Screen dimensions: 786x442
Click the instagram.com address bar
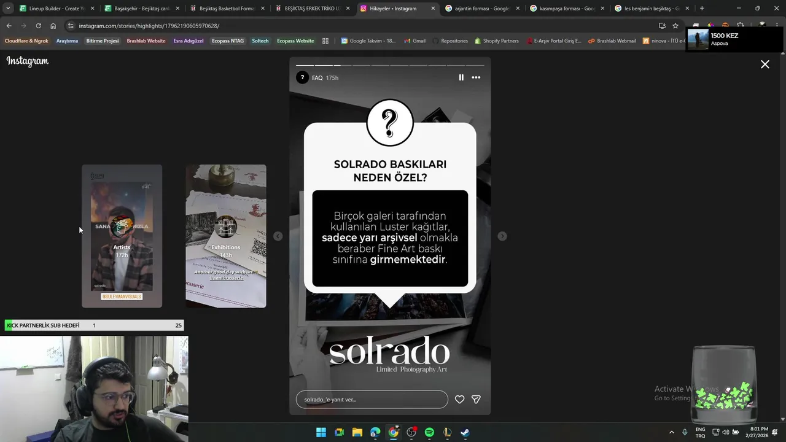[362, 26]
